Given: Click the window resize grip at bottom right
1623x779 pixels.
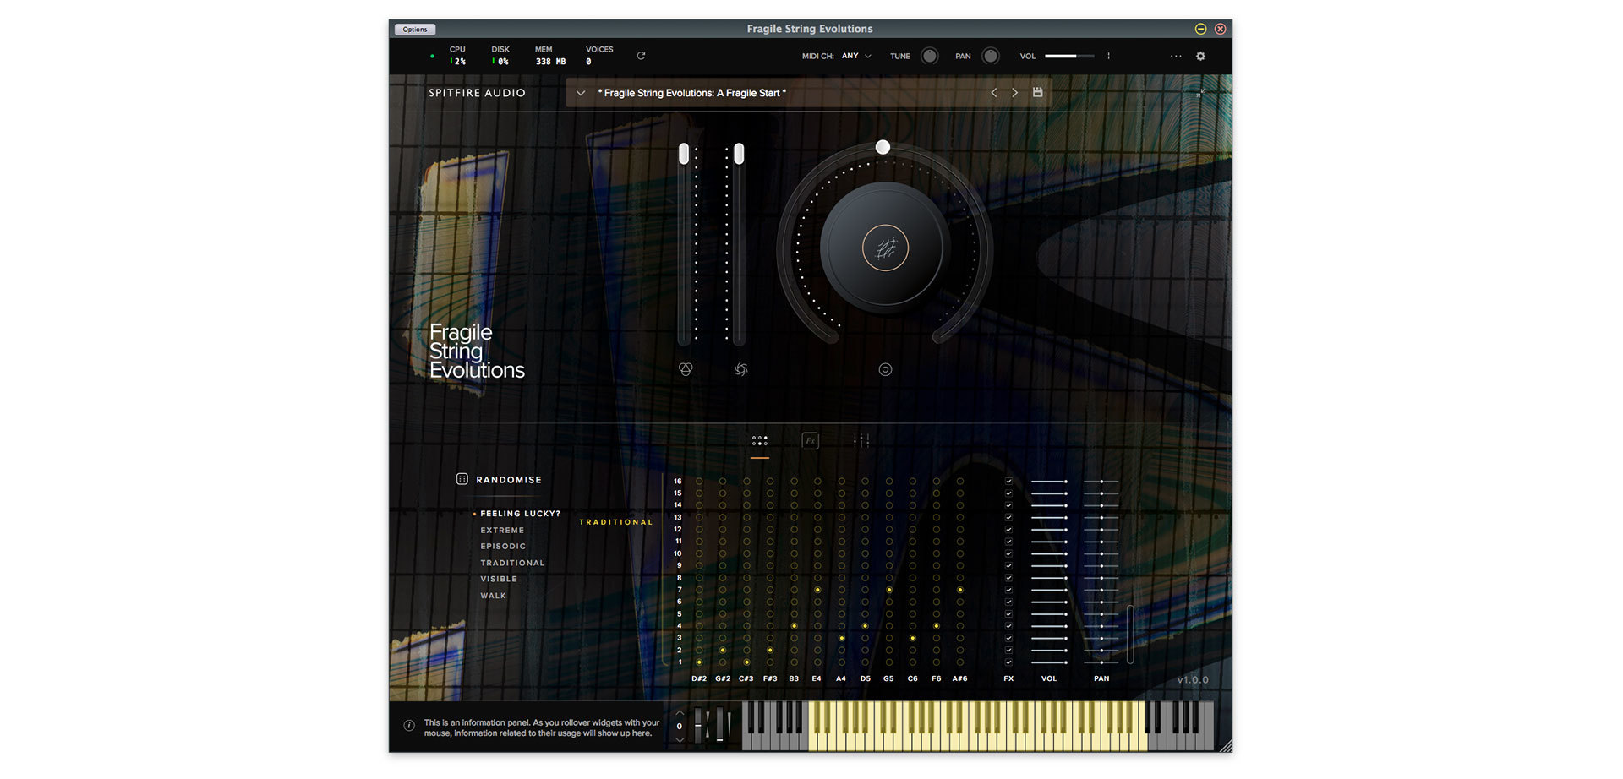Looking at the screenshot, I should (x=1225, y=745).
